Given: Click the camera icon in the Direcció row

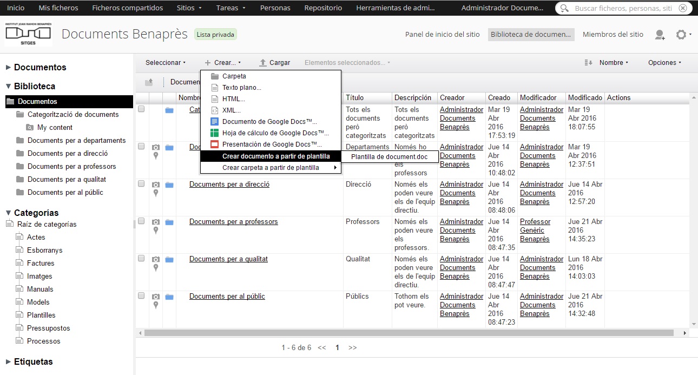Looking at the screenshot, I should (x=156, y=185).
